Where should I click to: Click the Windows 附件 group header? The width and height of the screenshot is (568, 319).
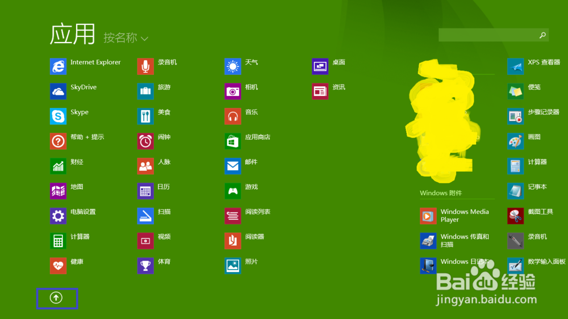(x=441, y=193)
